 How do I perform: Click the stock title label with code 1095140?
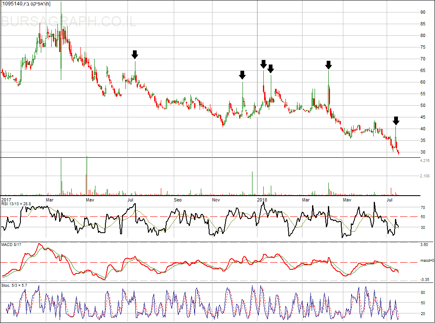tap(26, 4)
